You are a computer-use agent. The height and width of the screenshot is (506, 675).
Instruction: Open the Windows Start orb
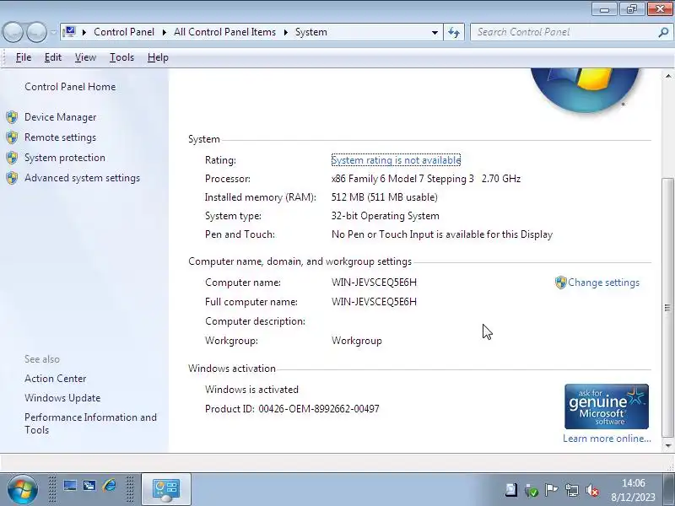[22, 489]
